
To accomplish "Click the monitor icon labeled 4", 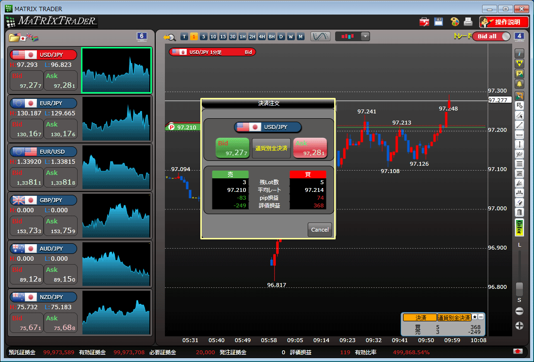I will (x=519, y=36).
